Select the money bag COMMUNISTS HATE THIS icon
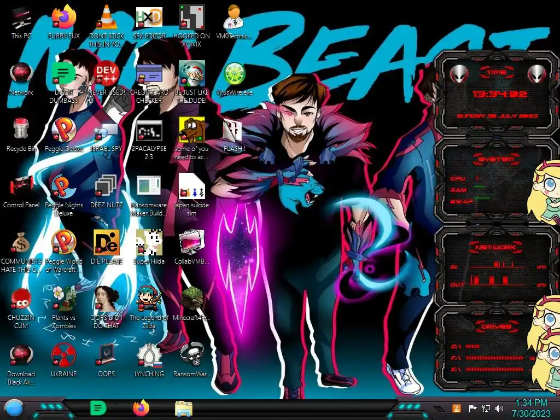Image resolution: width=560 pixels, height=420 pixels. (21, 243)
